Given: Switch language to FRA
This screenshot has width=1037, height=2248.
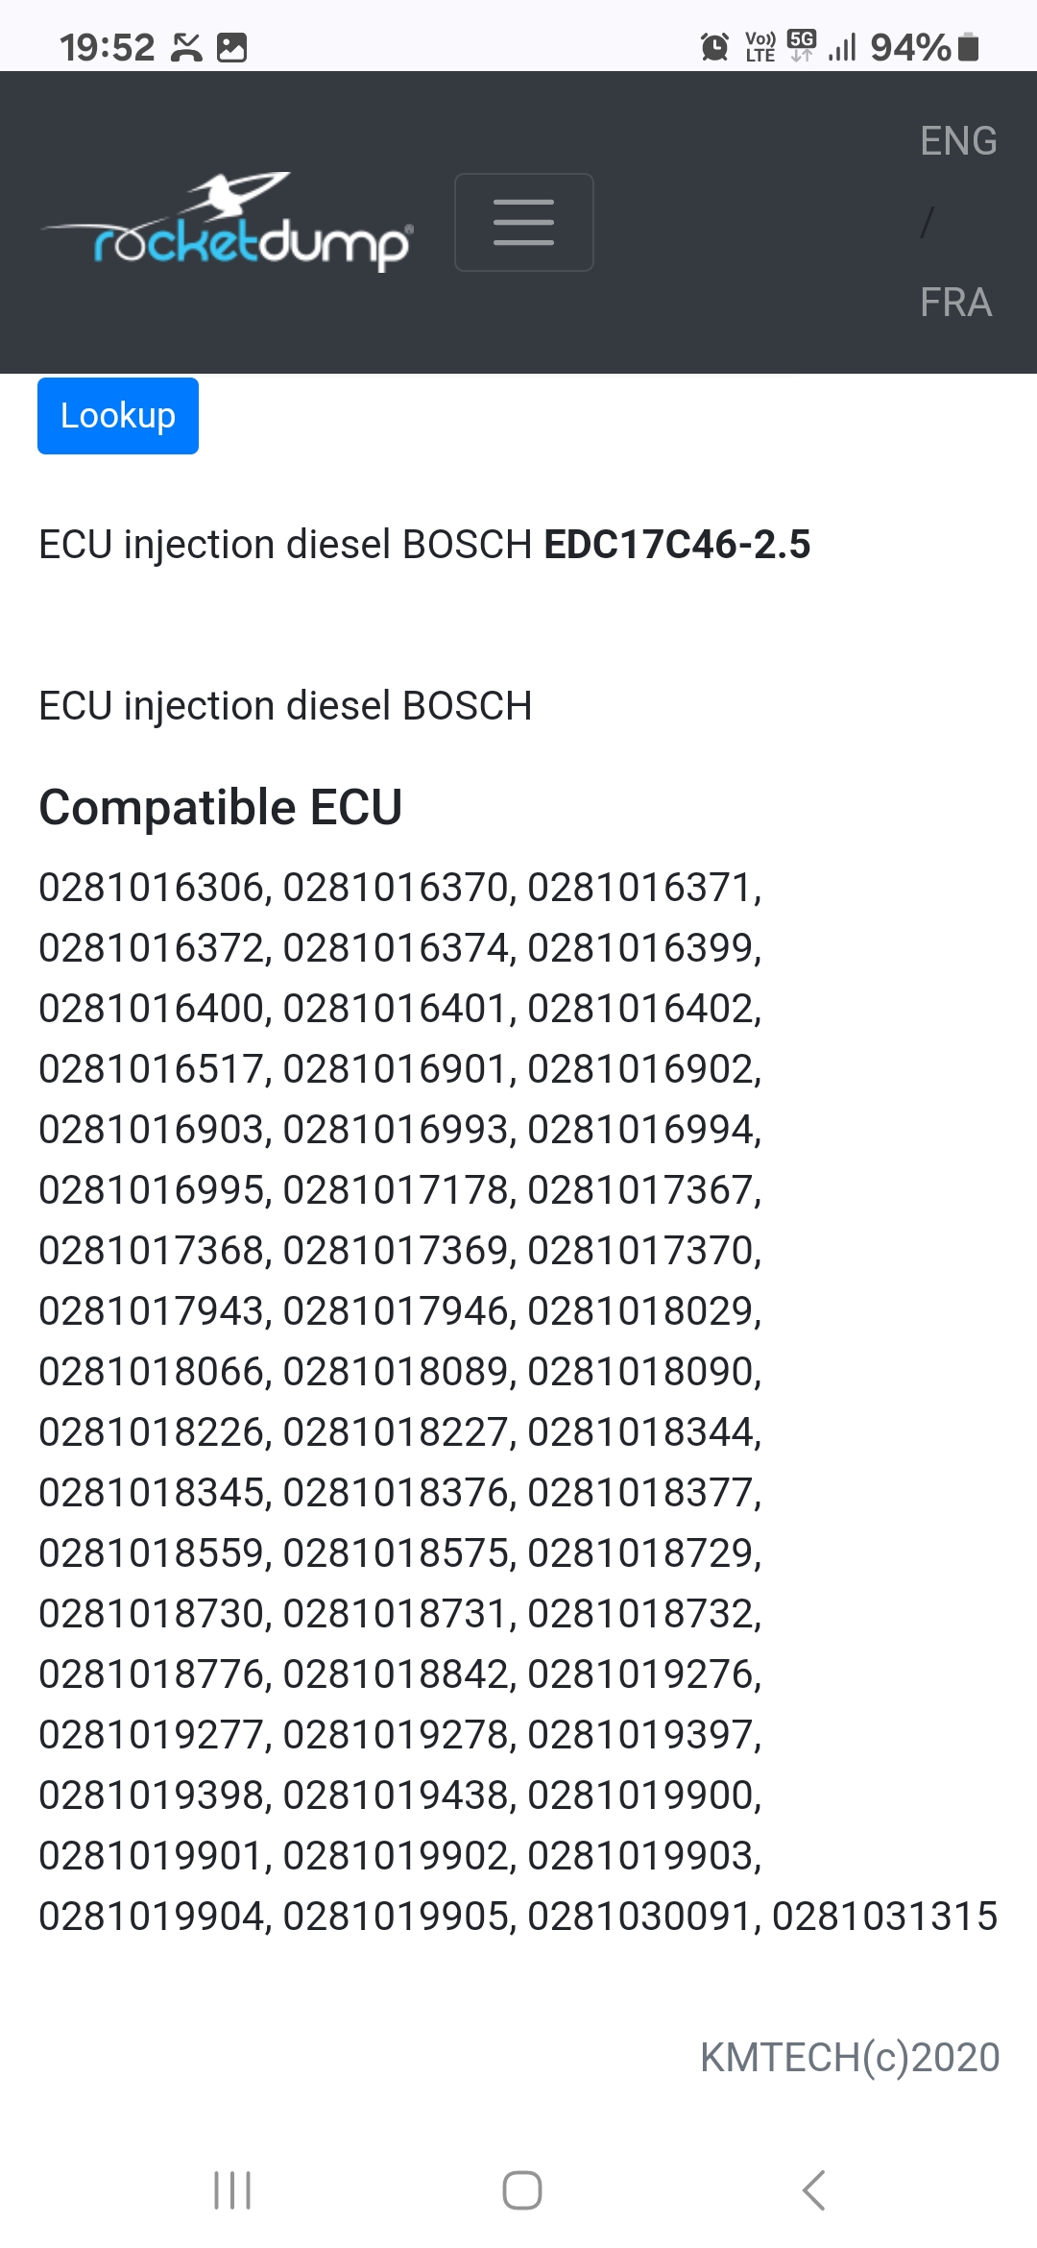Looking at the screenshot, I should click(x=955, y=303).
